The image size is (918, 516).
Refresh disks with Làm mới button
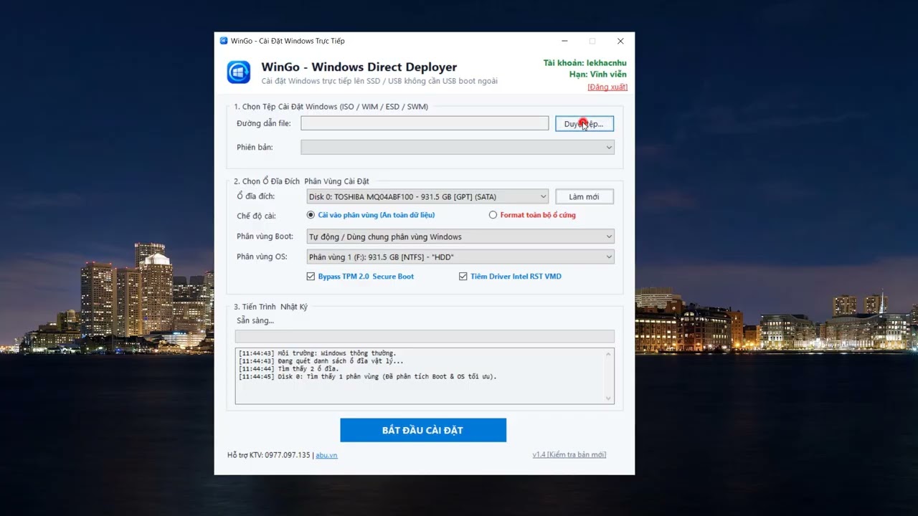click(585, 196)
